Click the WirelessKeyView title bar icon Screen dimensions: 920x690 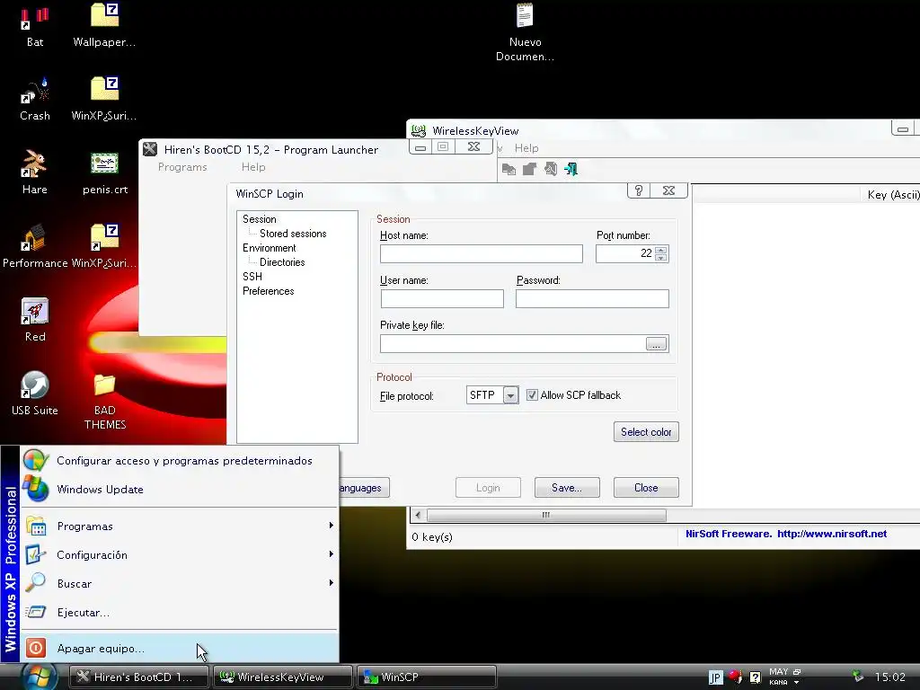tap(419, 130)
